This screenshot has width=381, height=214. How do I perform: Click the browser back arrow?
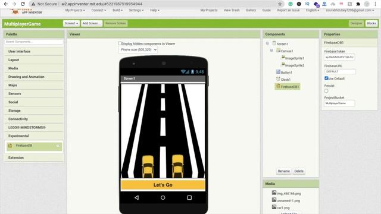pos(6,4)
